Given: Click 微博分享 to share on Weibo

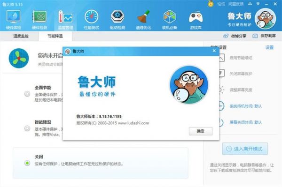Looking at the screenshot, I should point(235,36).
